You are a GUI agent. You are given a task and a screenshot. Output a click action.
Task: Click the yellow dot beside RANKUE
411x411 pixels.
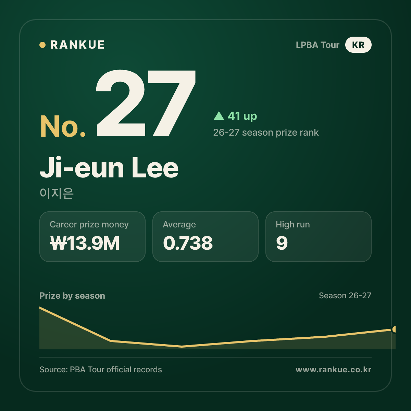(x=42, y=45)
